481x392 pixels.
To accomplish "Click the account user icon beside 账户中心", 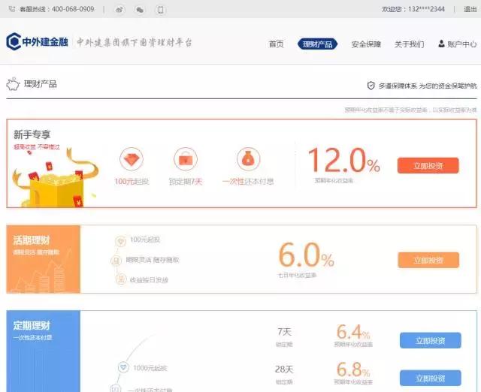I will (x=441, y=44).
